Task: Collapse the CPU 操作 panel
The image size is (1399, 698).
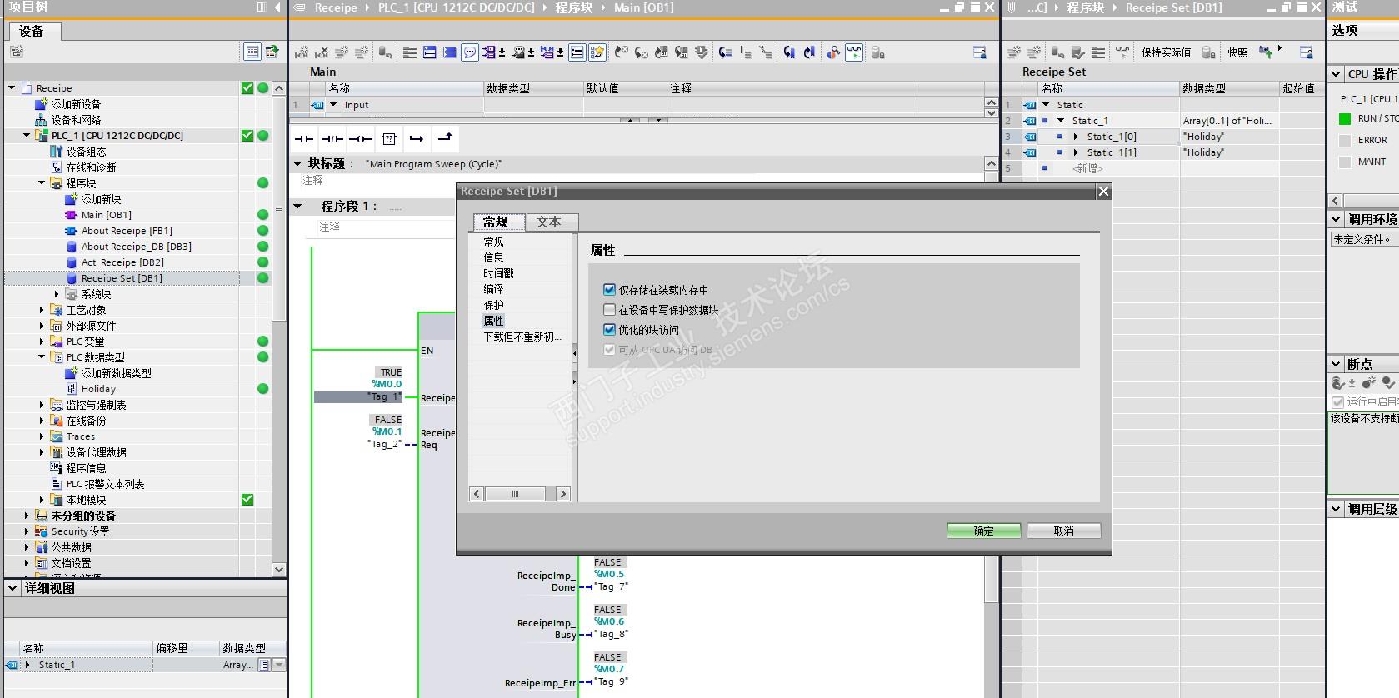Action: [x=1337, y=74]
